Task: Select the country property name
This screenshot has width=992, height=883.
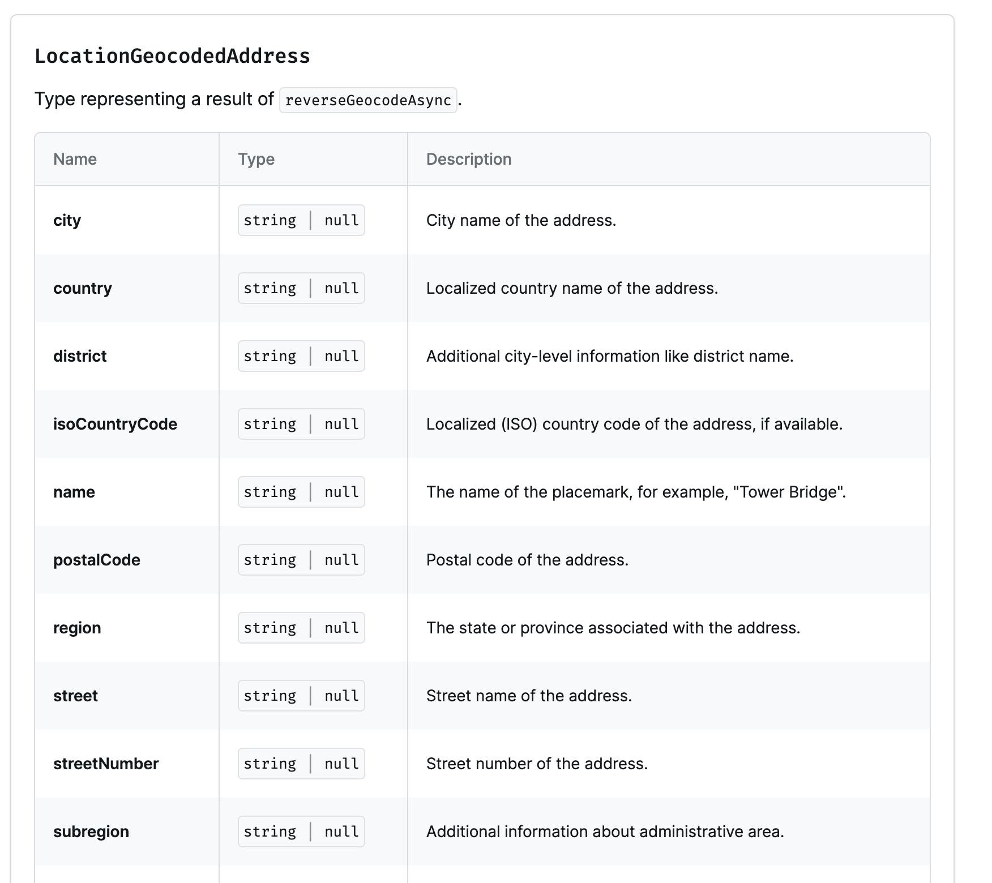Action: point(83,288)
